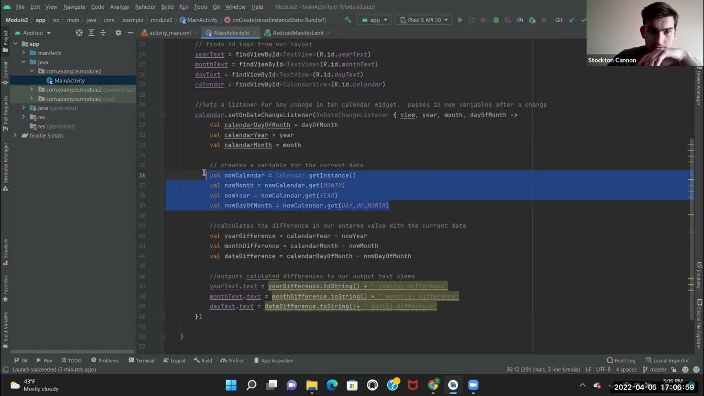
Task: Open Windows Start menu
Action: [x=231, y=385]
